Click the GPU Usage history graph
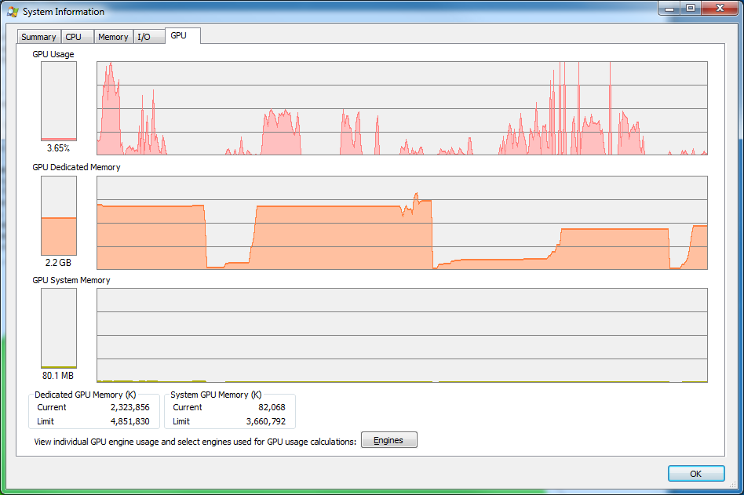Image resolution: width=744 pixels, height=495 pixels. pos(401,108)
